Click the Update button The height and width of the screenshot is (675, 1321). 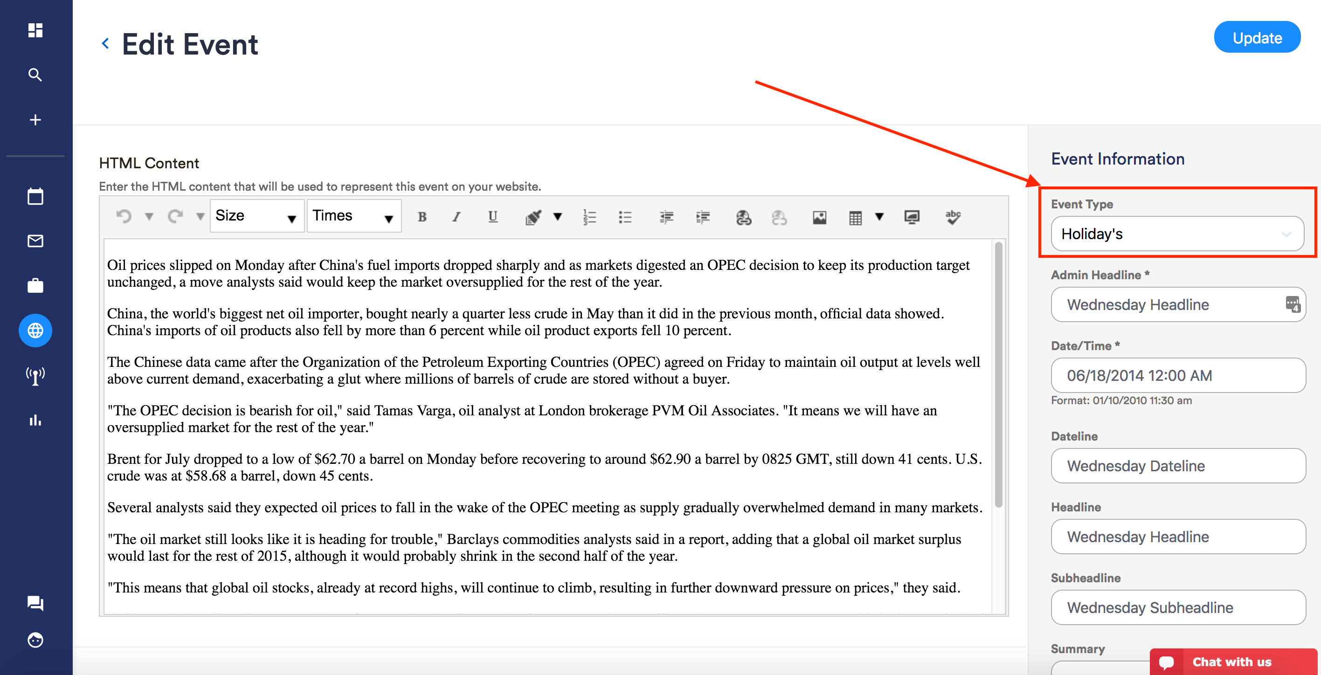[1256, 37]
